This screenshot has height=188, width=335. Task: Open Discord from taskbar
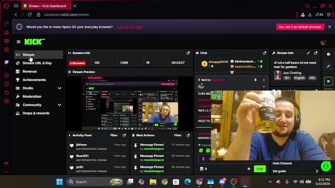coord(222,182)
